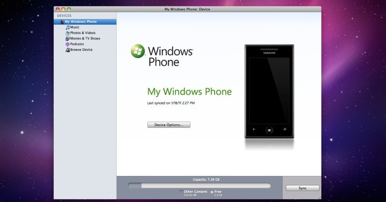This screenshot has width=386, height=202.
Task: Click the capacity storage bar
Action: pyautogui.click(x=199, y=186)
